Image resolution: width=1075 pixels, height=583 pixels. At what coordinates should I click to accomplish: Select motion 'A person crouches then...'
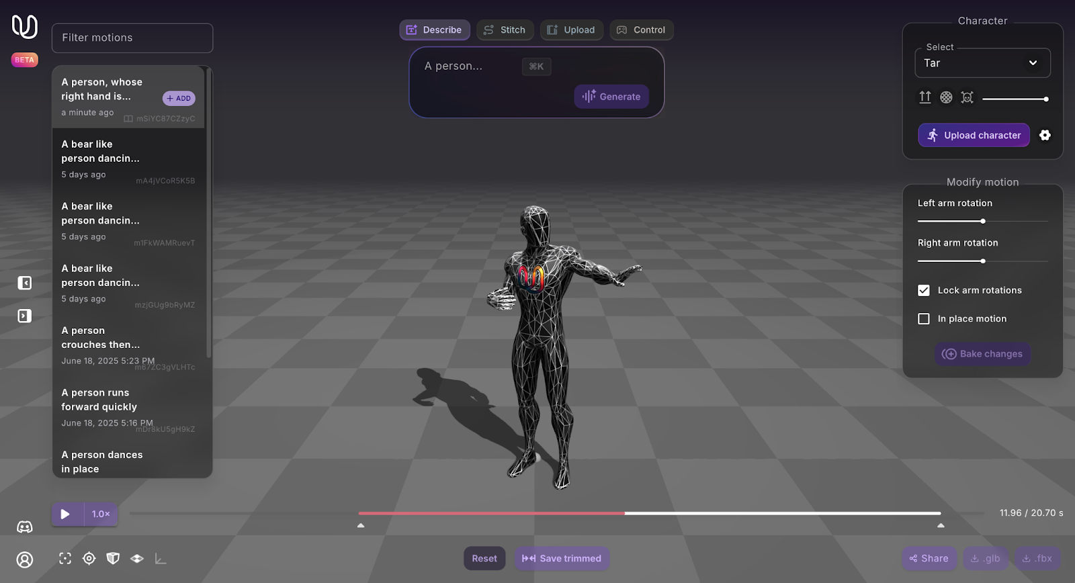coord(128,345)
